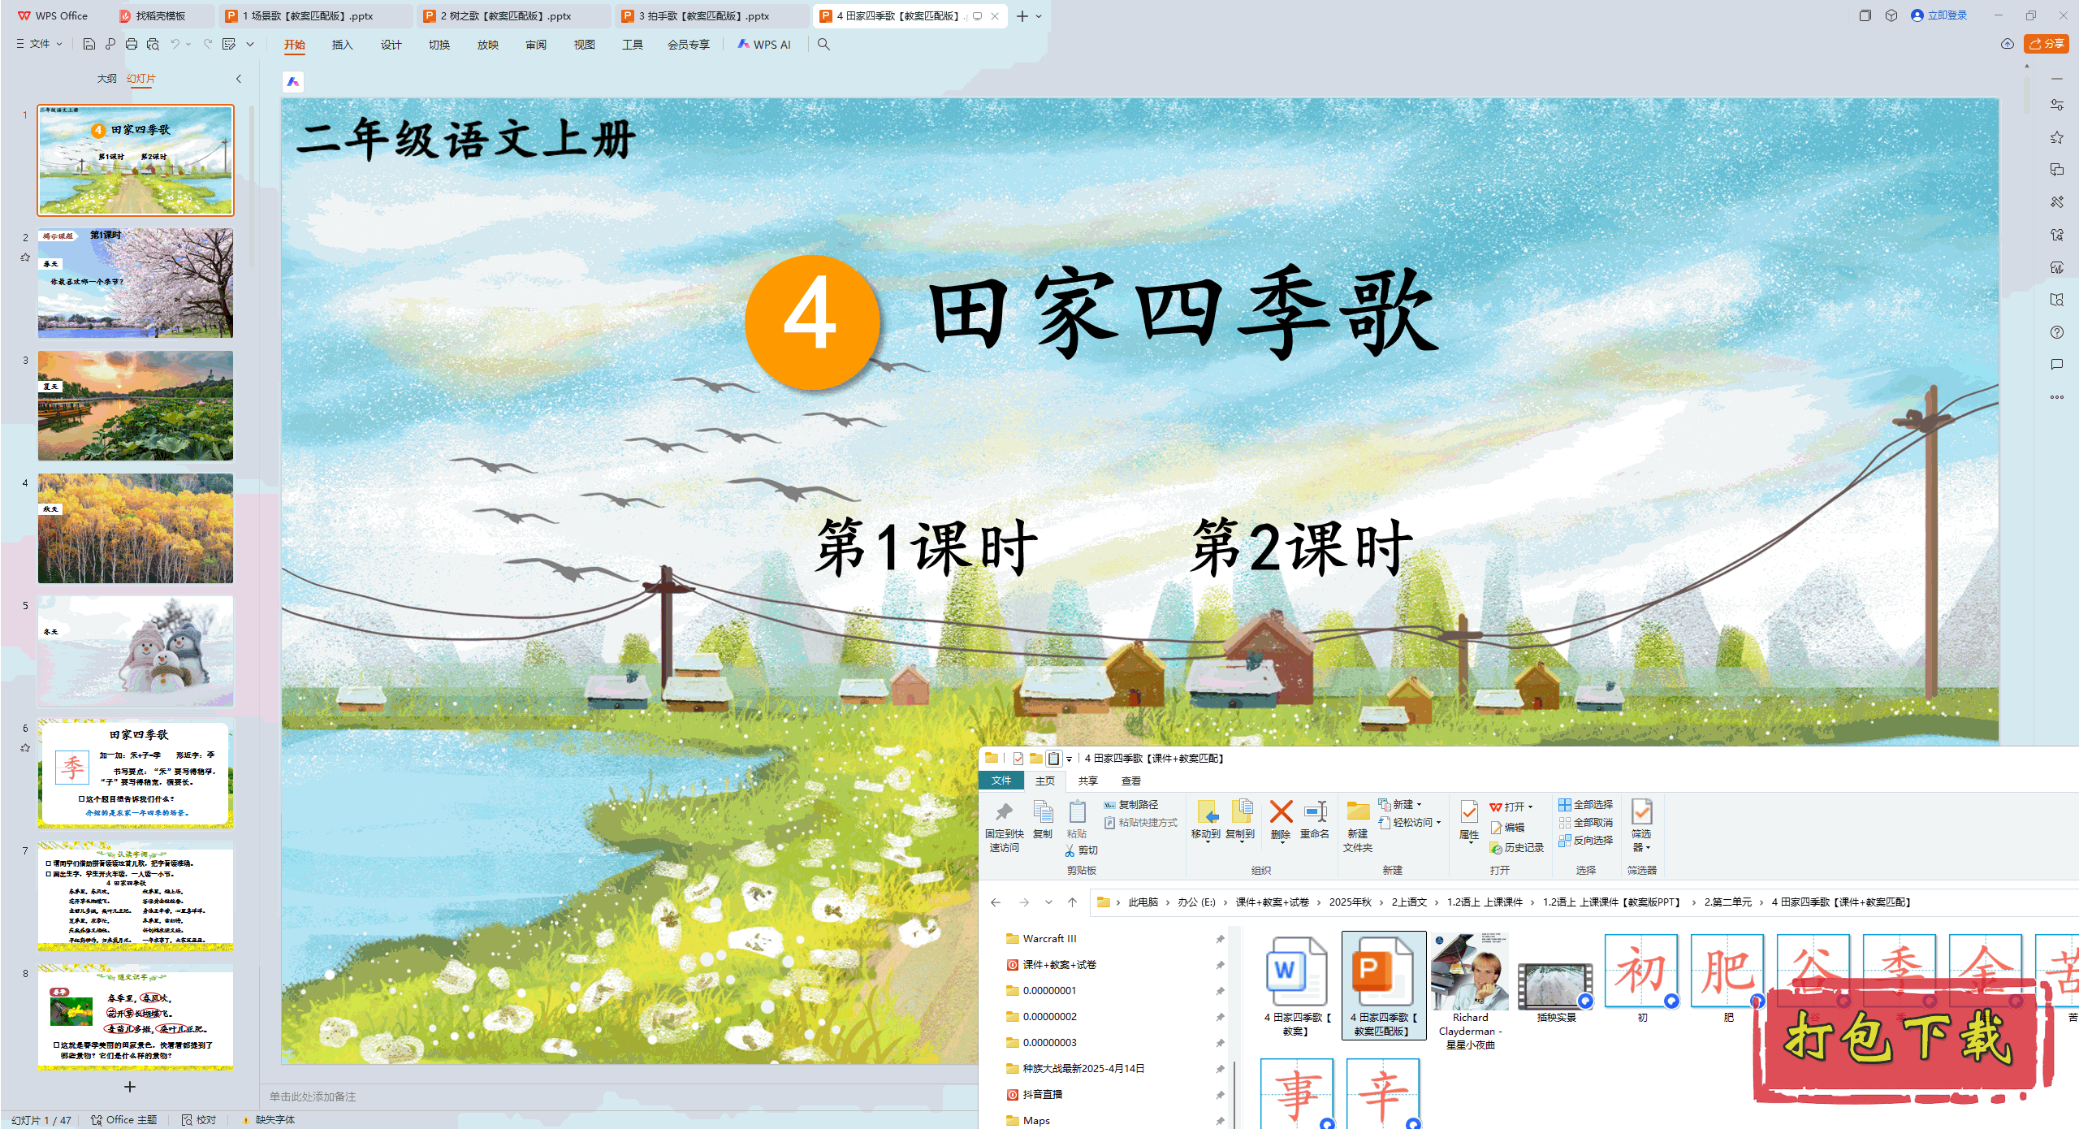The width and height of the screenshot is (2079, 1129).
Task: Select slide 4 autumn forest thumbnail
Action: pyautogui.click(x=136, y=529)
